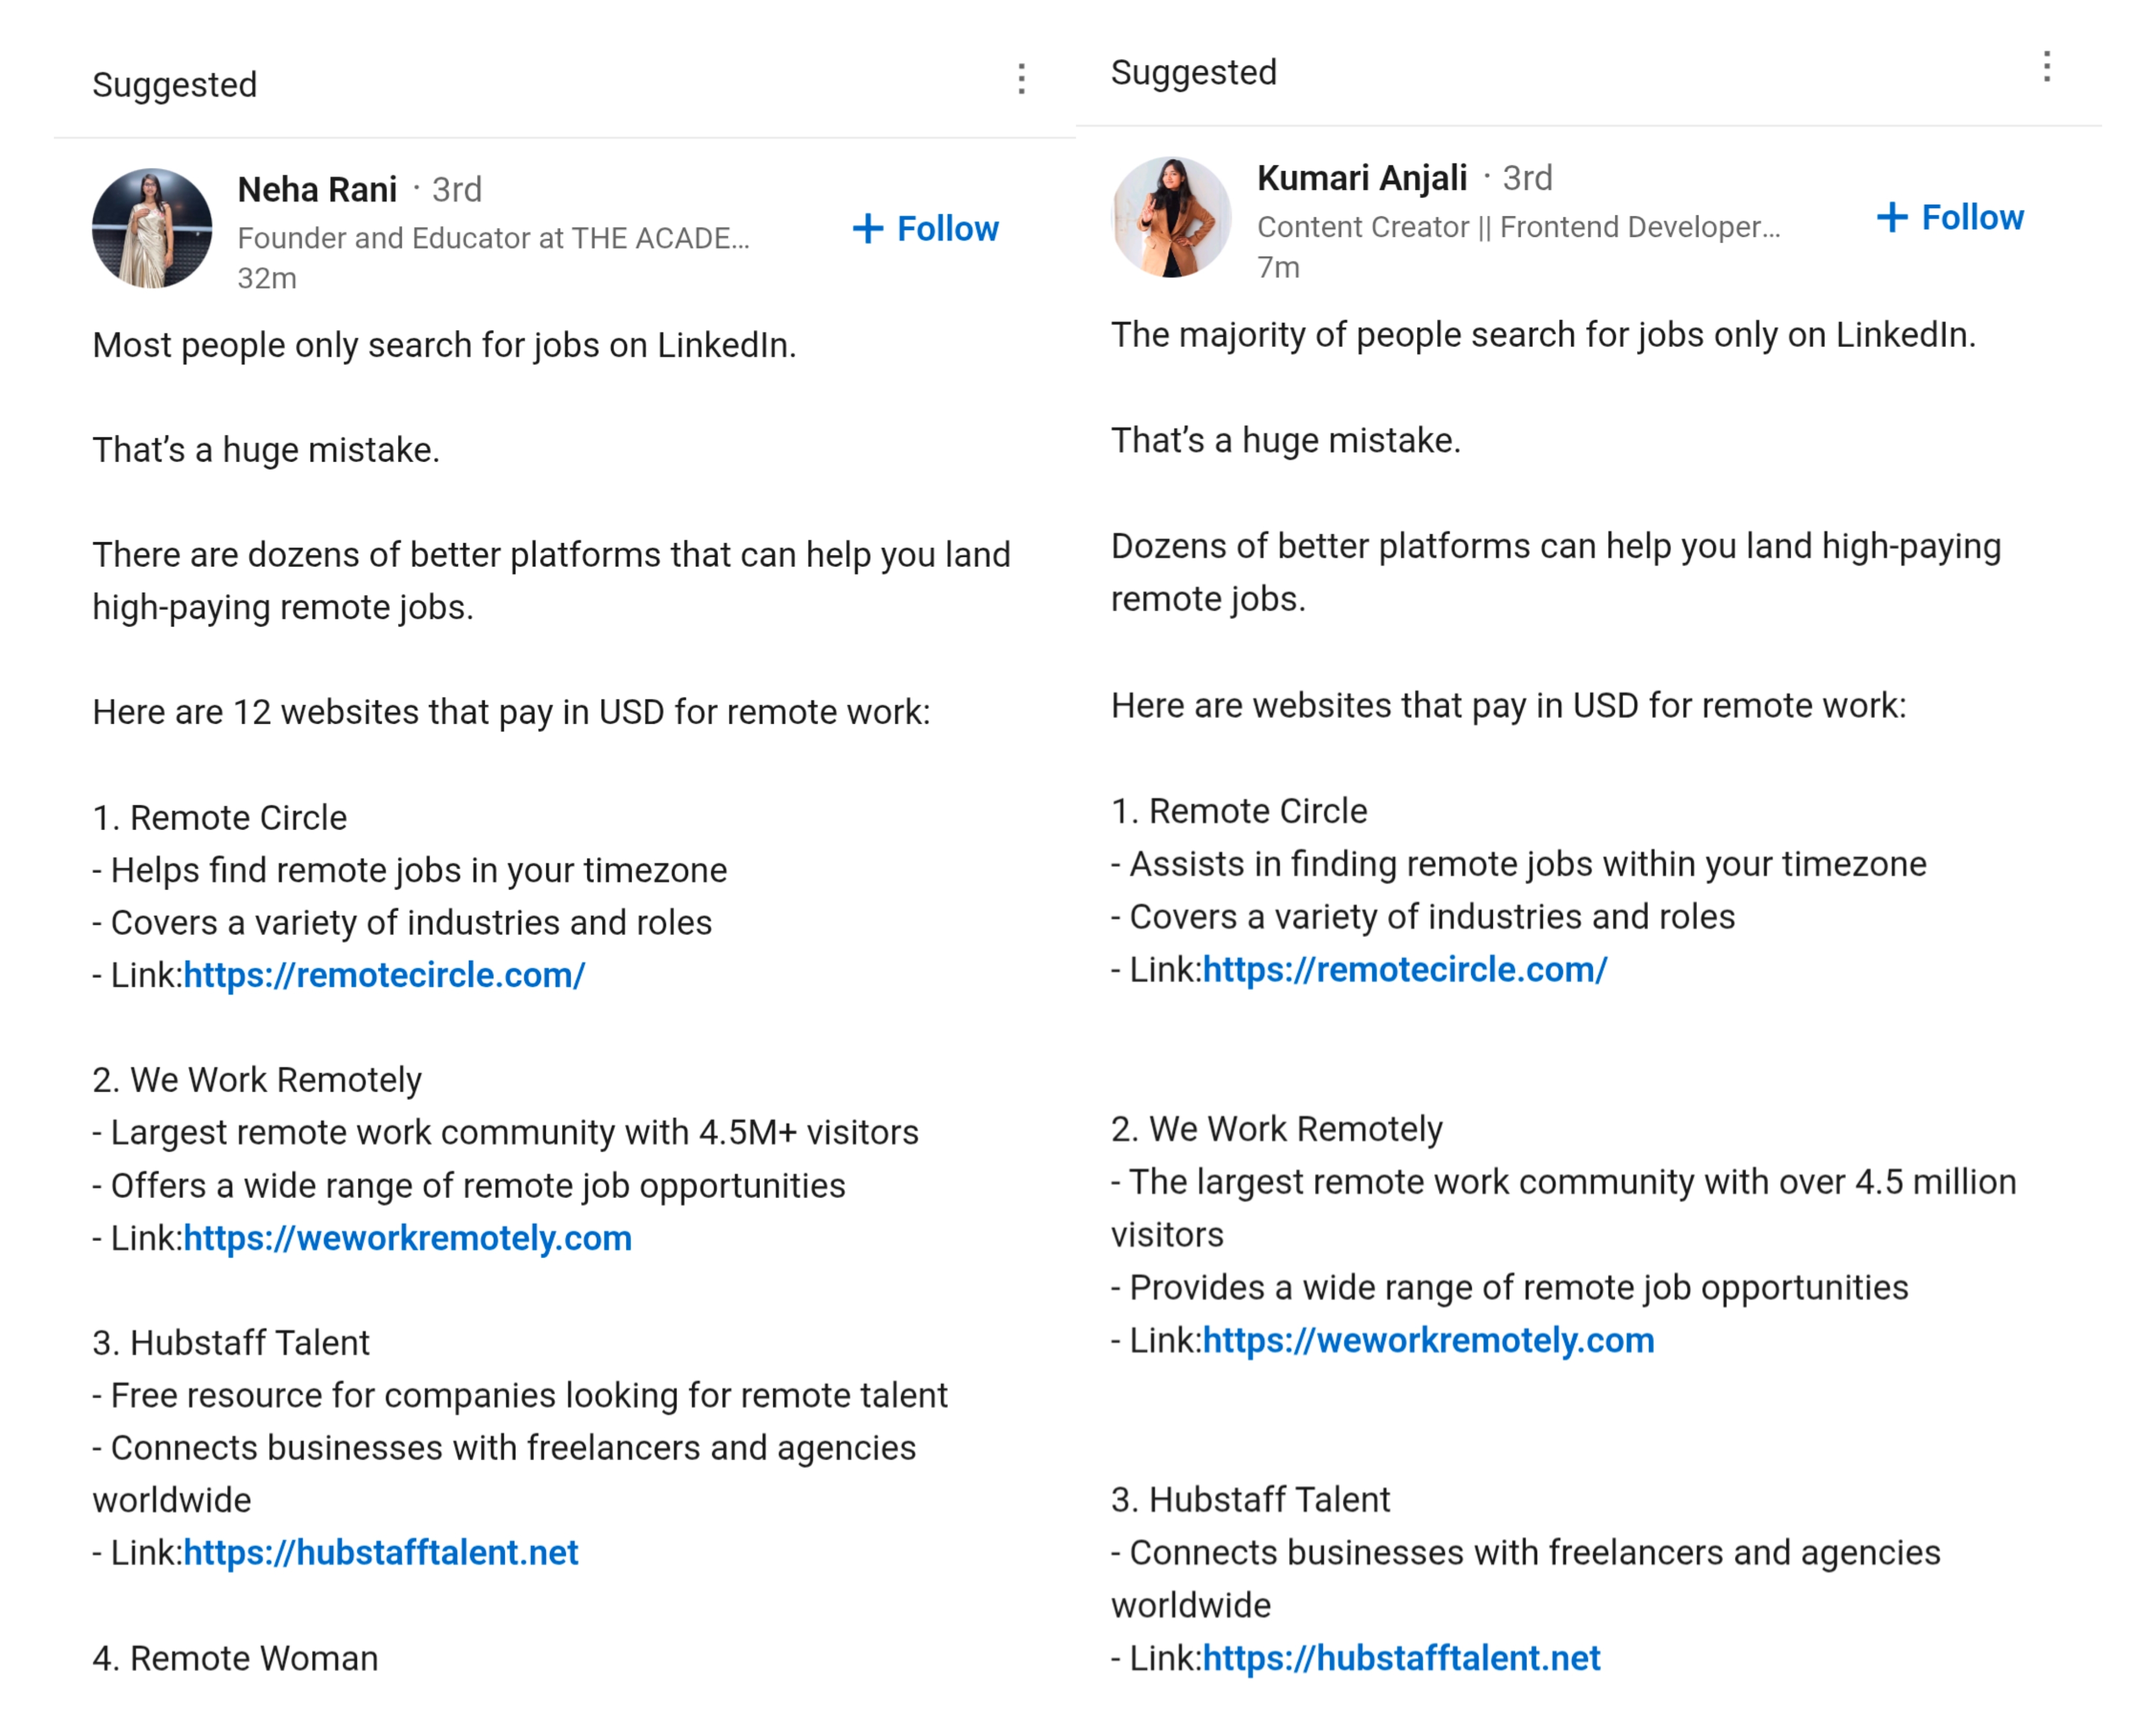Open Neha Rani's profile name link
Viewport: 2156px width, 1725px height.
317,189
